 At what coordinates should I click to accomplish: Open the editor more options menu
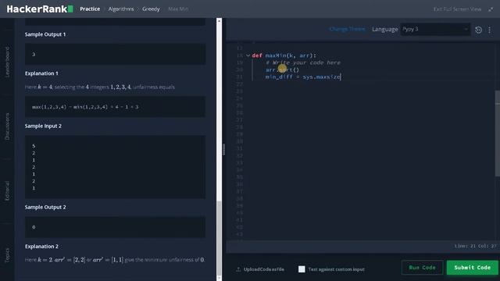pyautogui.click(x=490, y=30)
